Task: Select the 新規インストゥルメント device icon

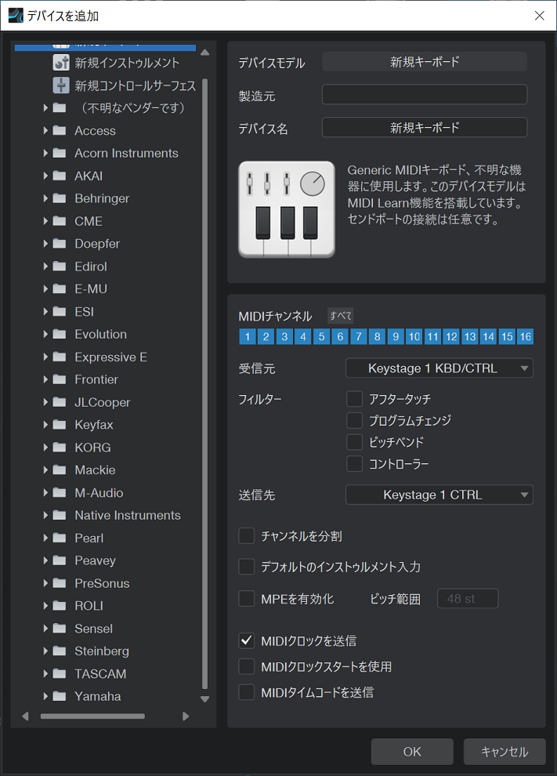Action: click(61, 63)
